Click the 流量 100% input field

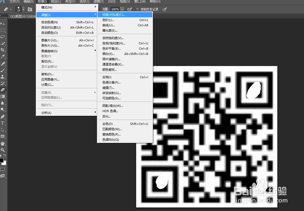115,9
